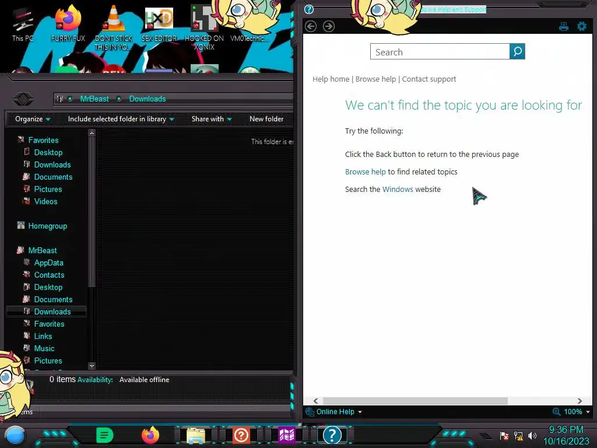Click Help window back arrow button
Screen dimensions: 597x448
tap(311, 26)
